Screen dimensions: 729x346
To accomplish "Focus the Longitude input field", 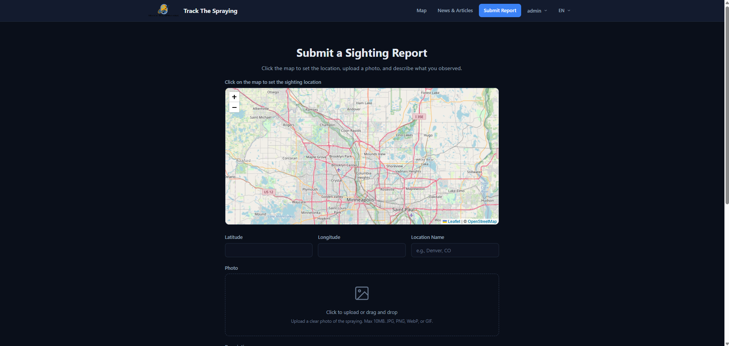I will point(362,250).
